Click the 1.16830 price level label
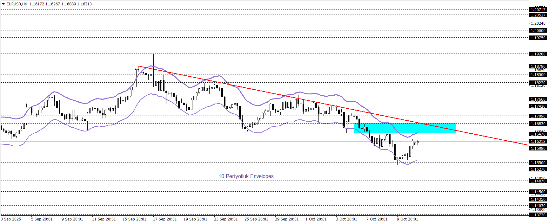The image size is (549, 223). point(538,124)
